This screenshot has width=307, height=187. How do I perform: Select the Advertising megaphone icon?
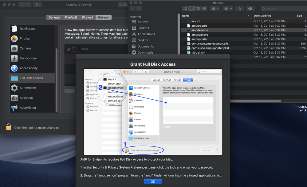(x=14, y=108)
